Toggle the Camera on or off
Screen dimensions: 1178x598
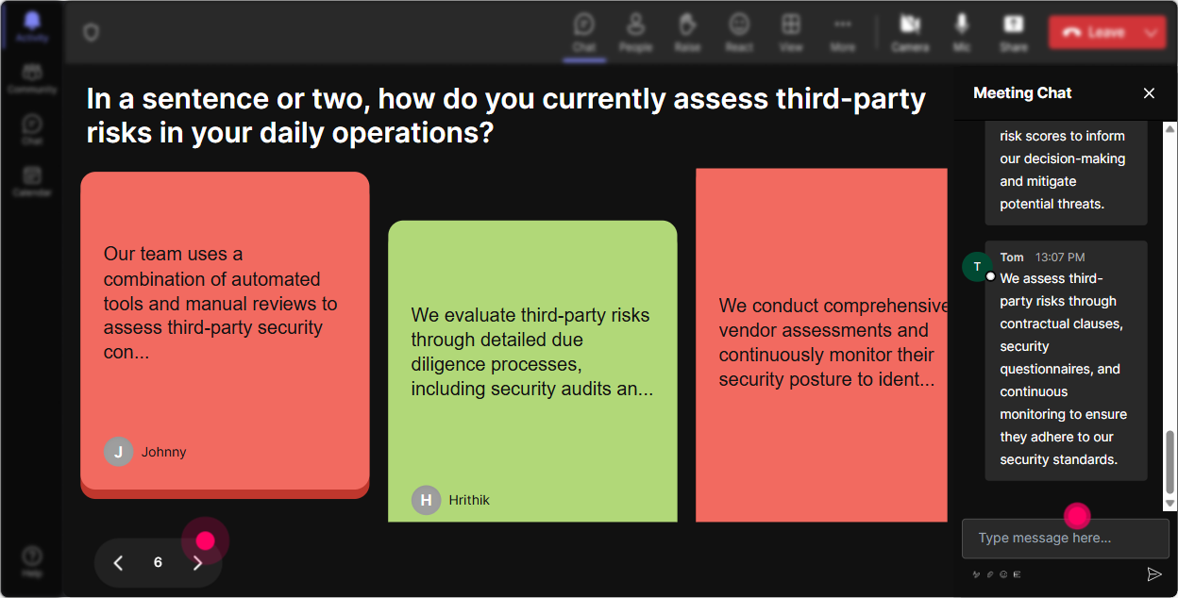tap(910, 32)
